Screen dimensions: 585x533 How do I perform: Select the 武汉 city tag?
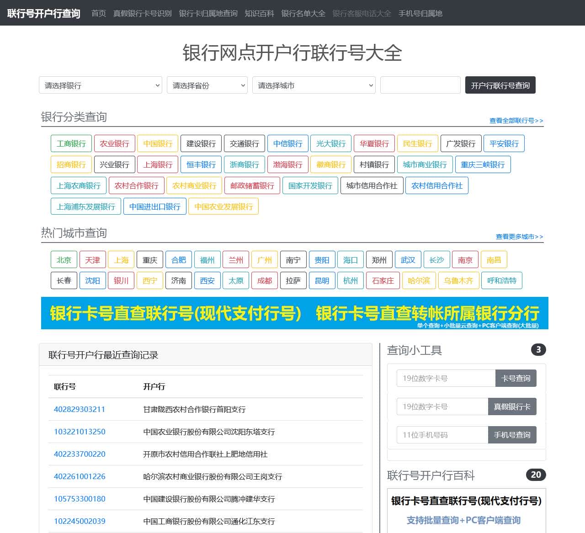tap(408, 260)
